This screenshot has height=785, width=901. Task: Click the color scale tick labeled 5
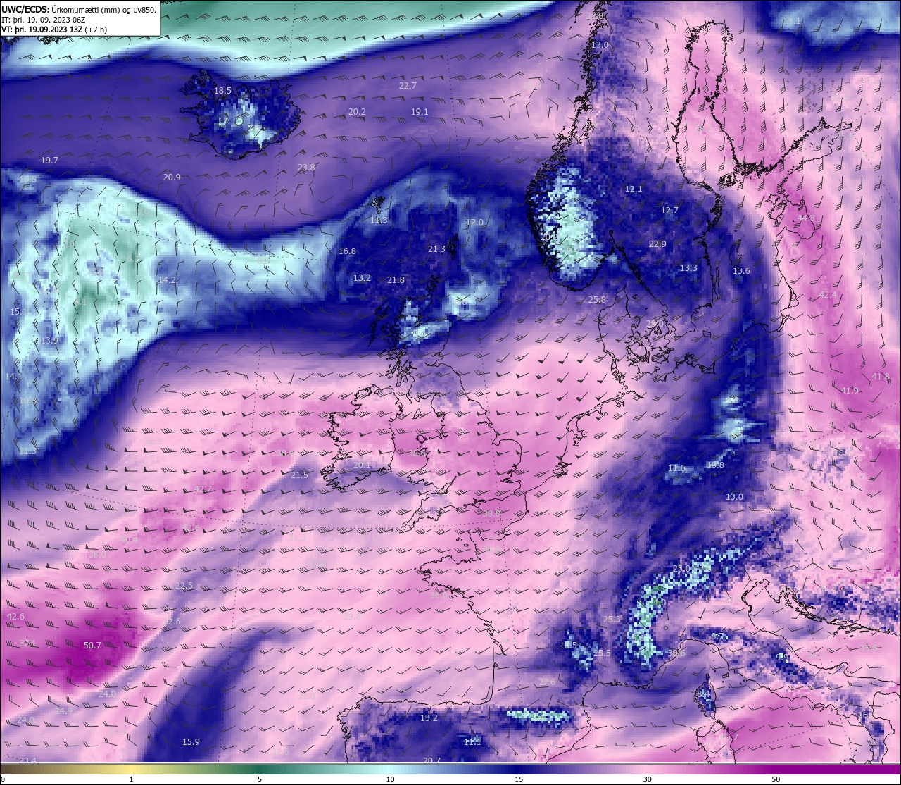(260, 779)
